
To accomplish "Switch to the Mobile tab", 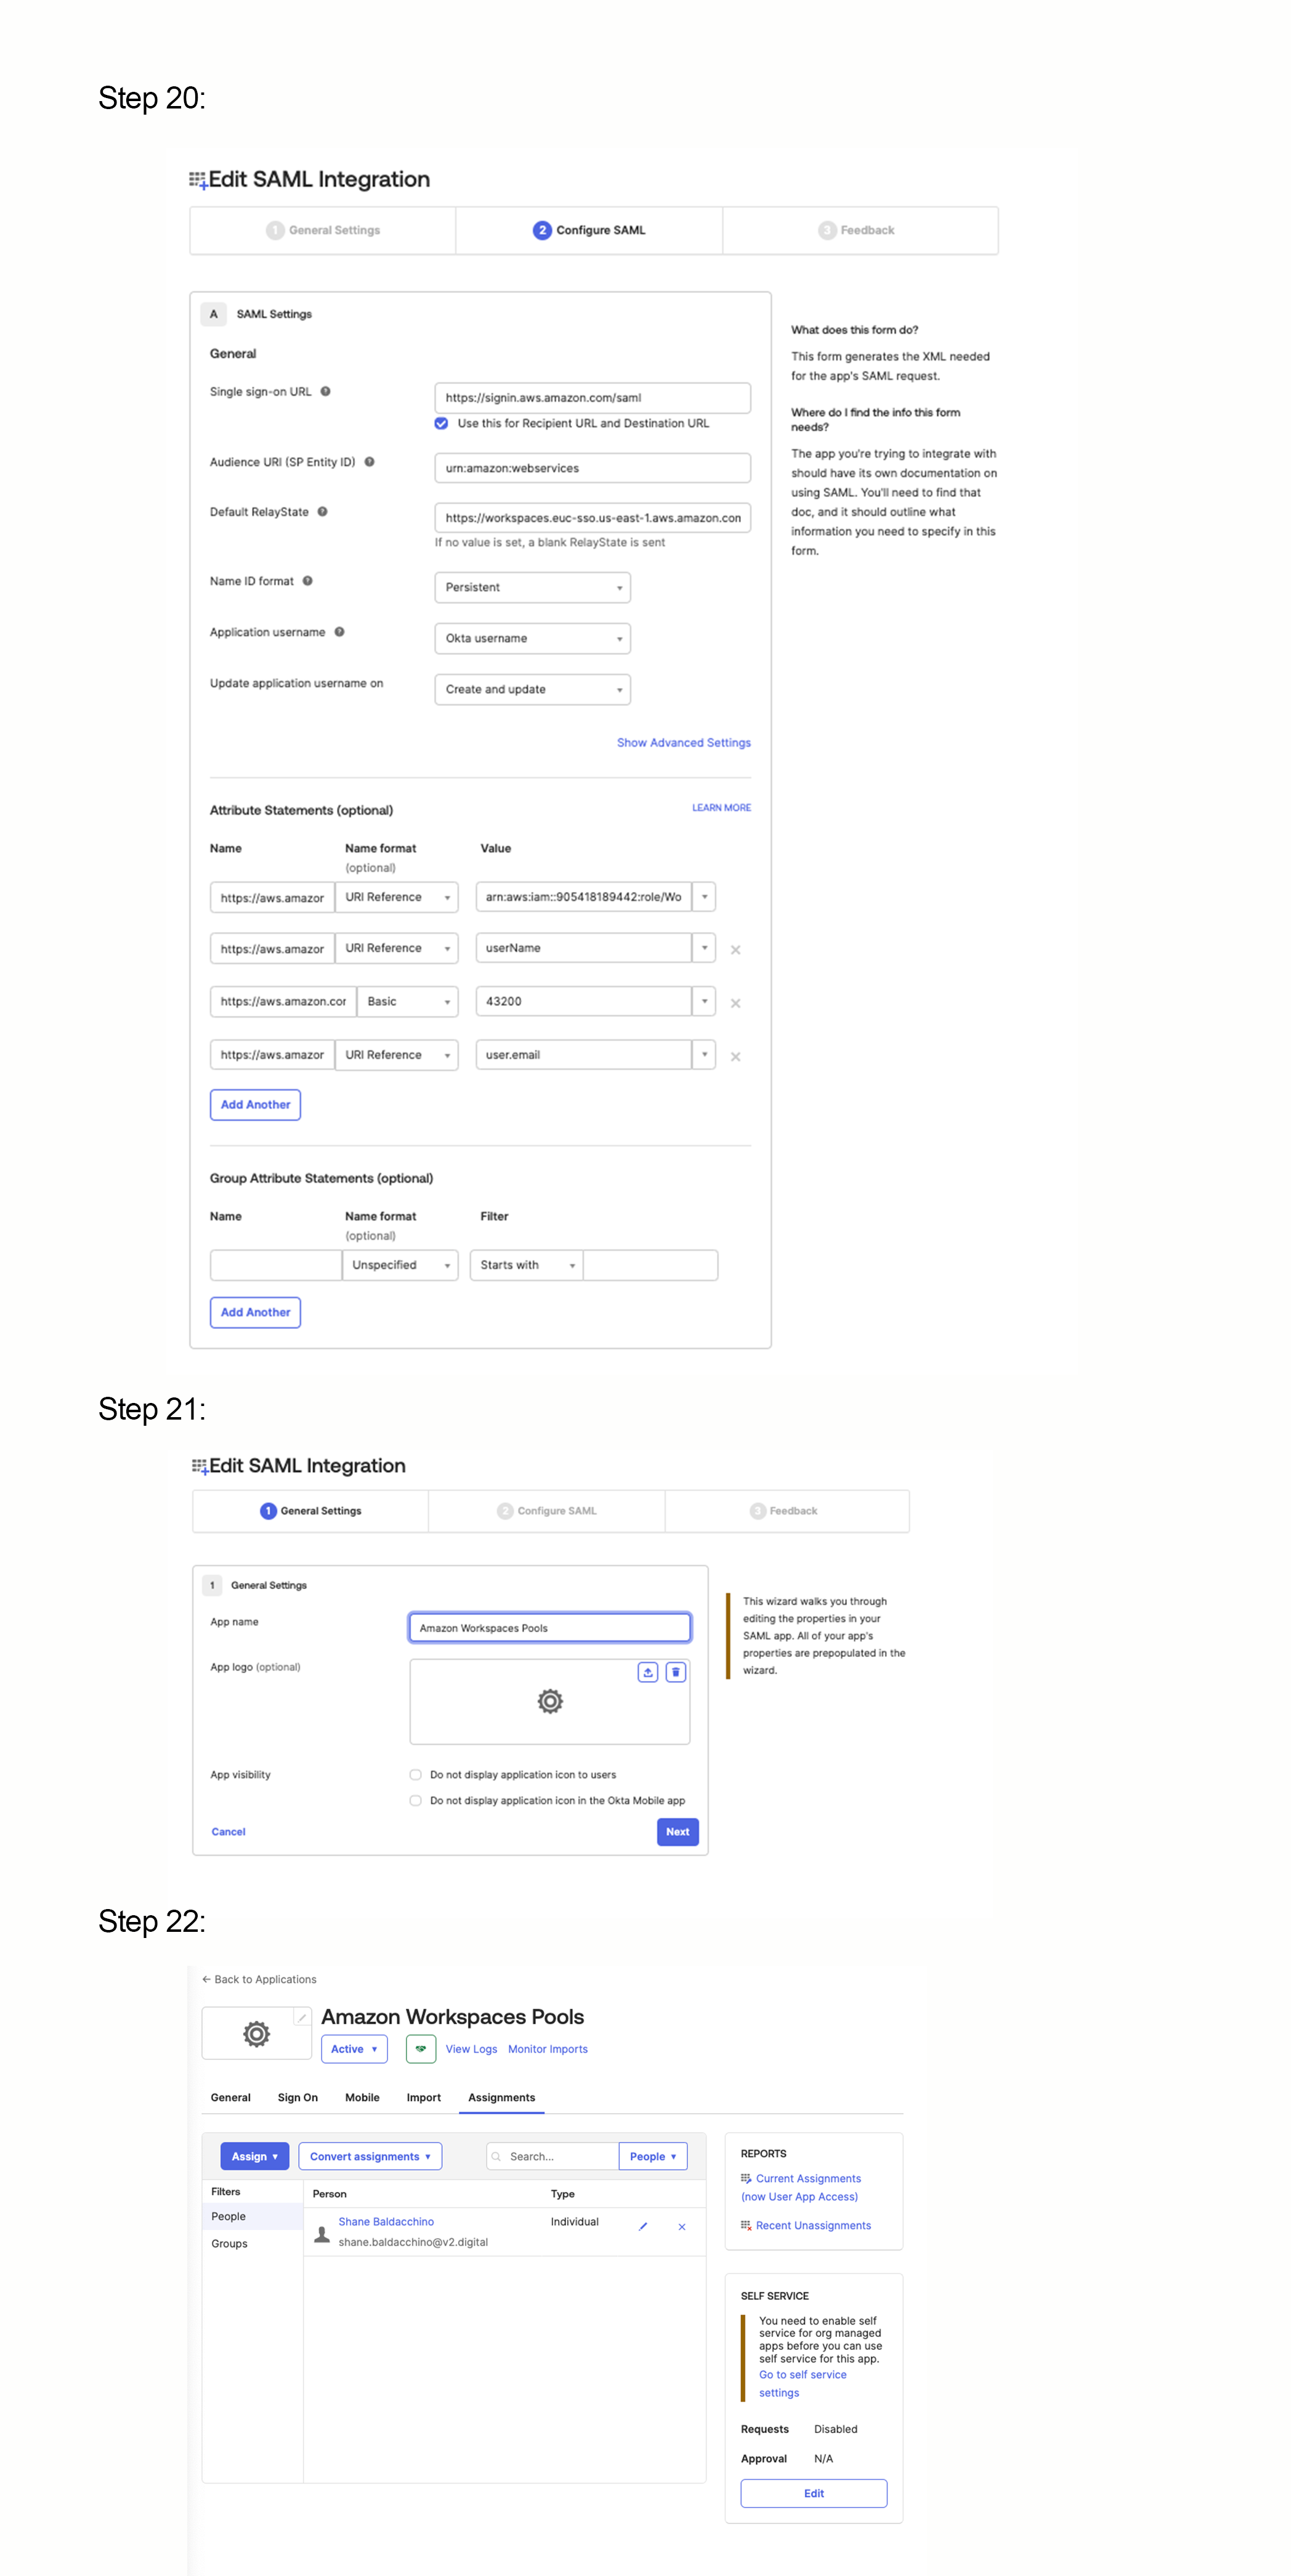I will pos(363,2098).
